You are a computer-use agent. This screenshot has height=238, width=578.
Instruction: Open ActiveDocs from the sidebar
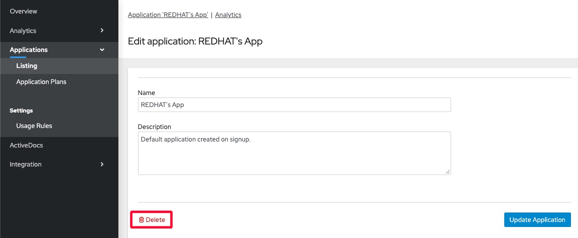26,145
